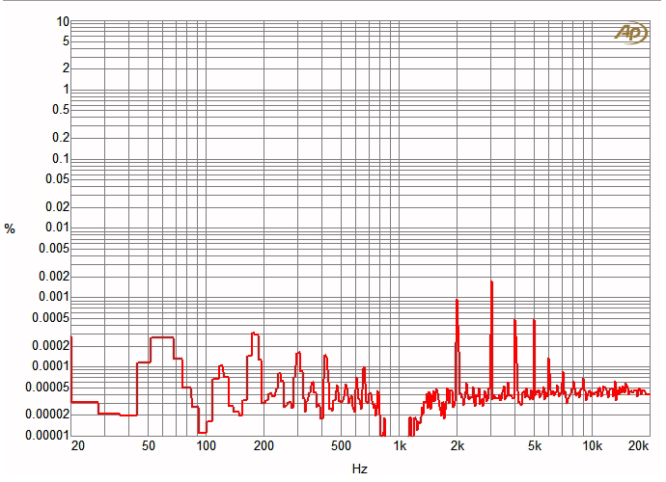This screenshot has width=666, height=482.
Task: Click the flat-topped red plateau near 60 Hz
Action: tap(162, 337)
